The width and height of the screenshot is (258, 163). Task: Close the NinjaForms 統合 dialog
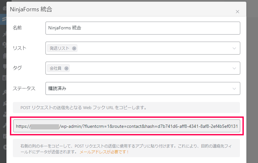[237, 12]
